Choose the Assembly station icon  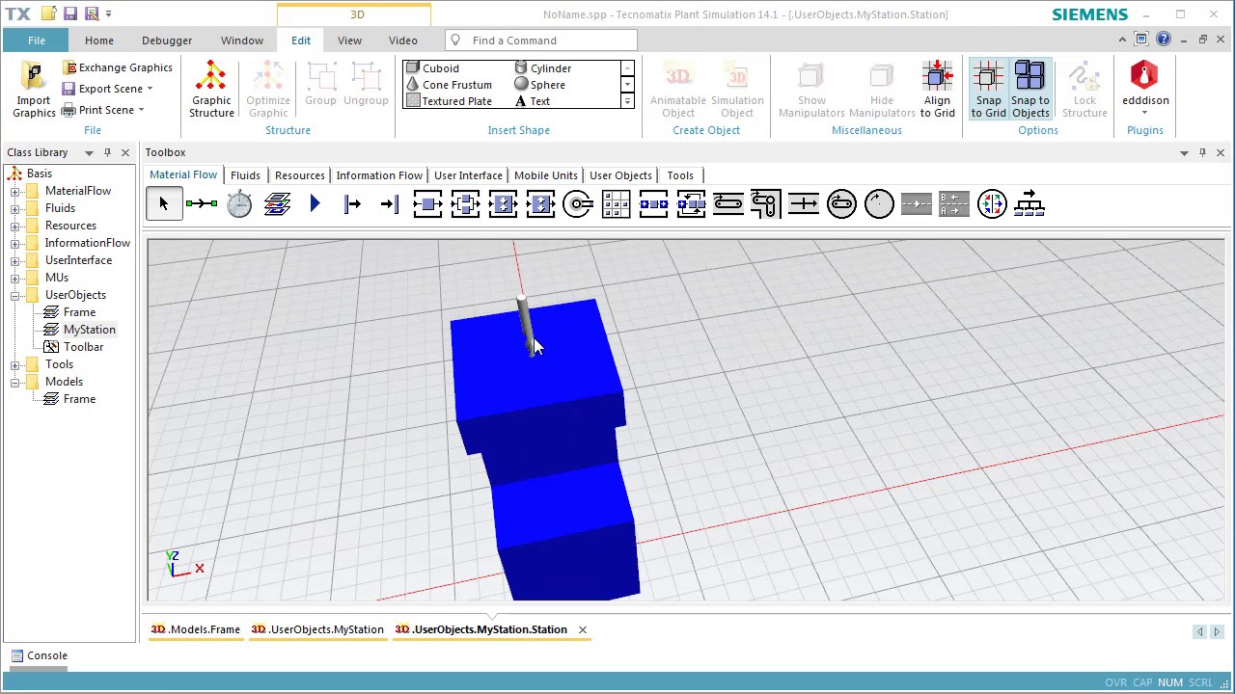click(x=503, y=203)
